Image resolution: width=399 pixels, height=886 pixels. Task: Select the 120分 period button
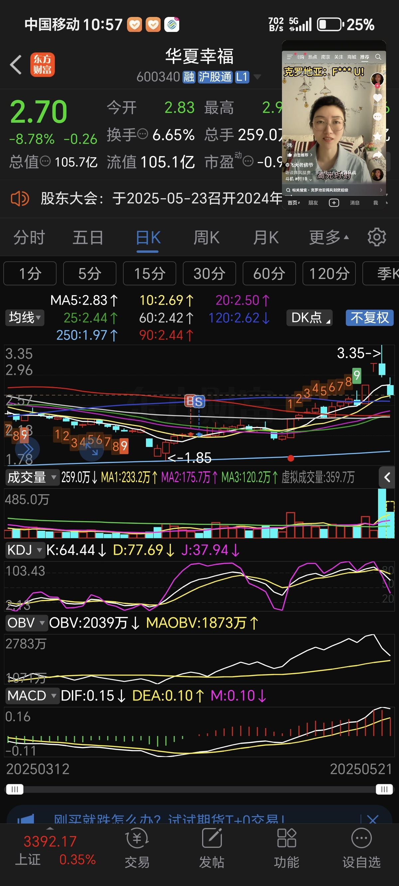click(x=329, y=273)
